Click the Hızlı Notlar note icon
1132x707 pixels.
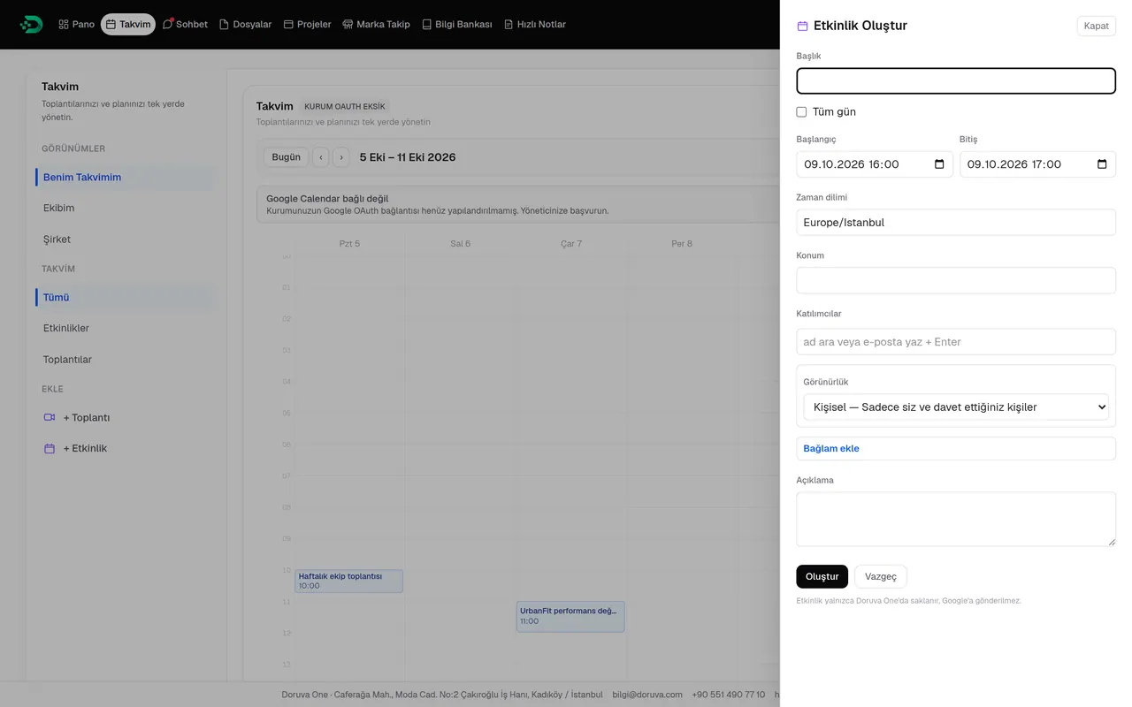click(x=509, y=25)
